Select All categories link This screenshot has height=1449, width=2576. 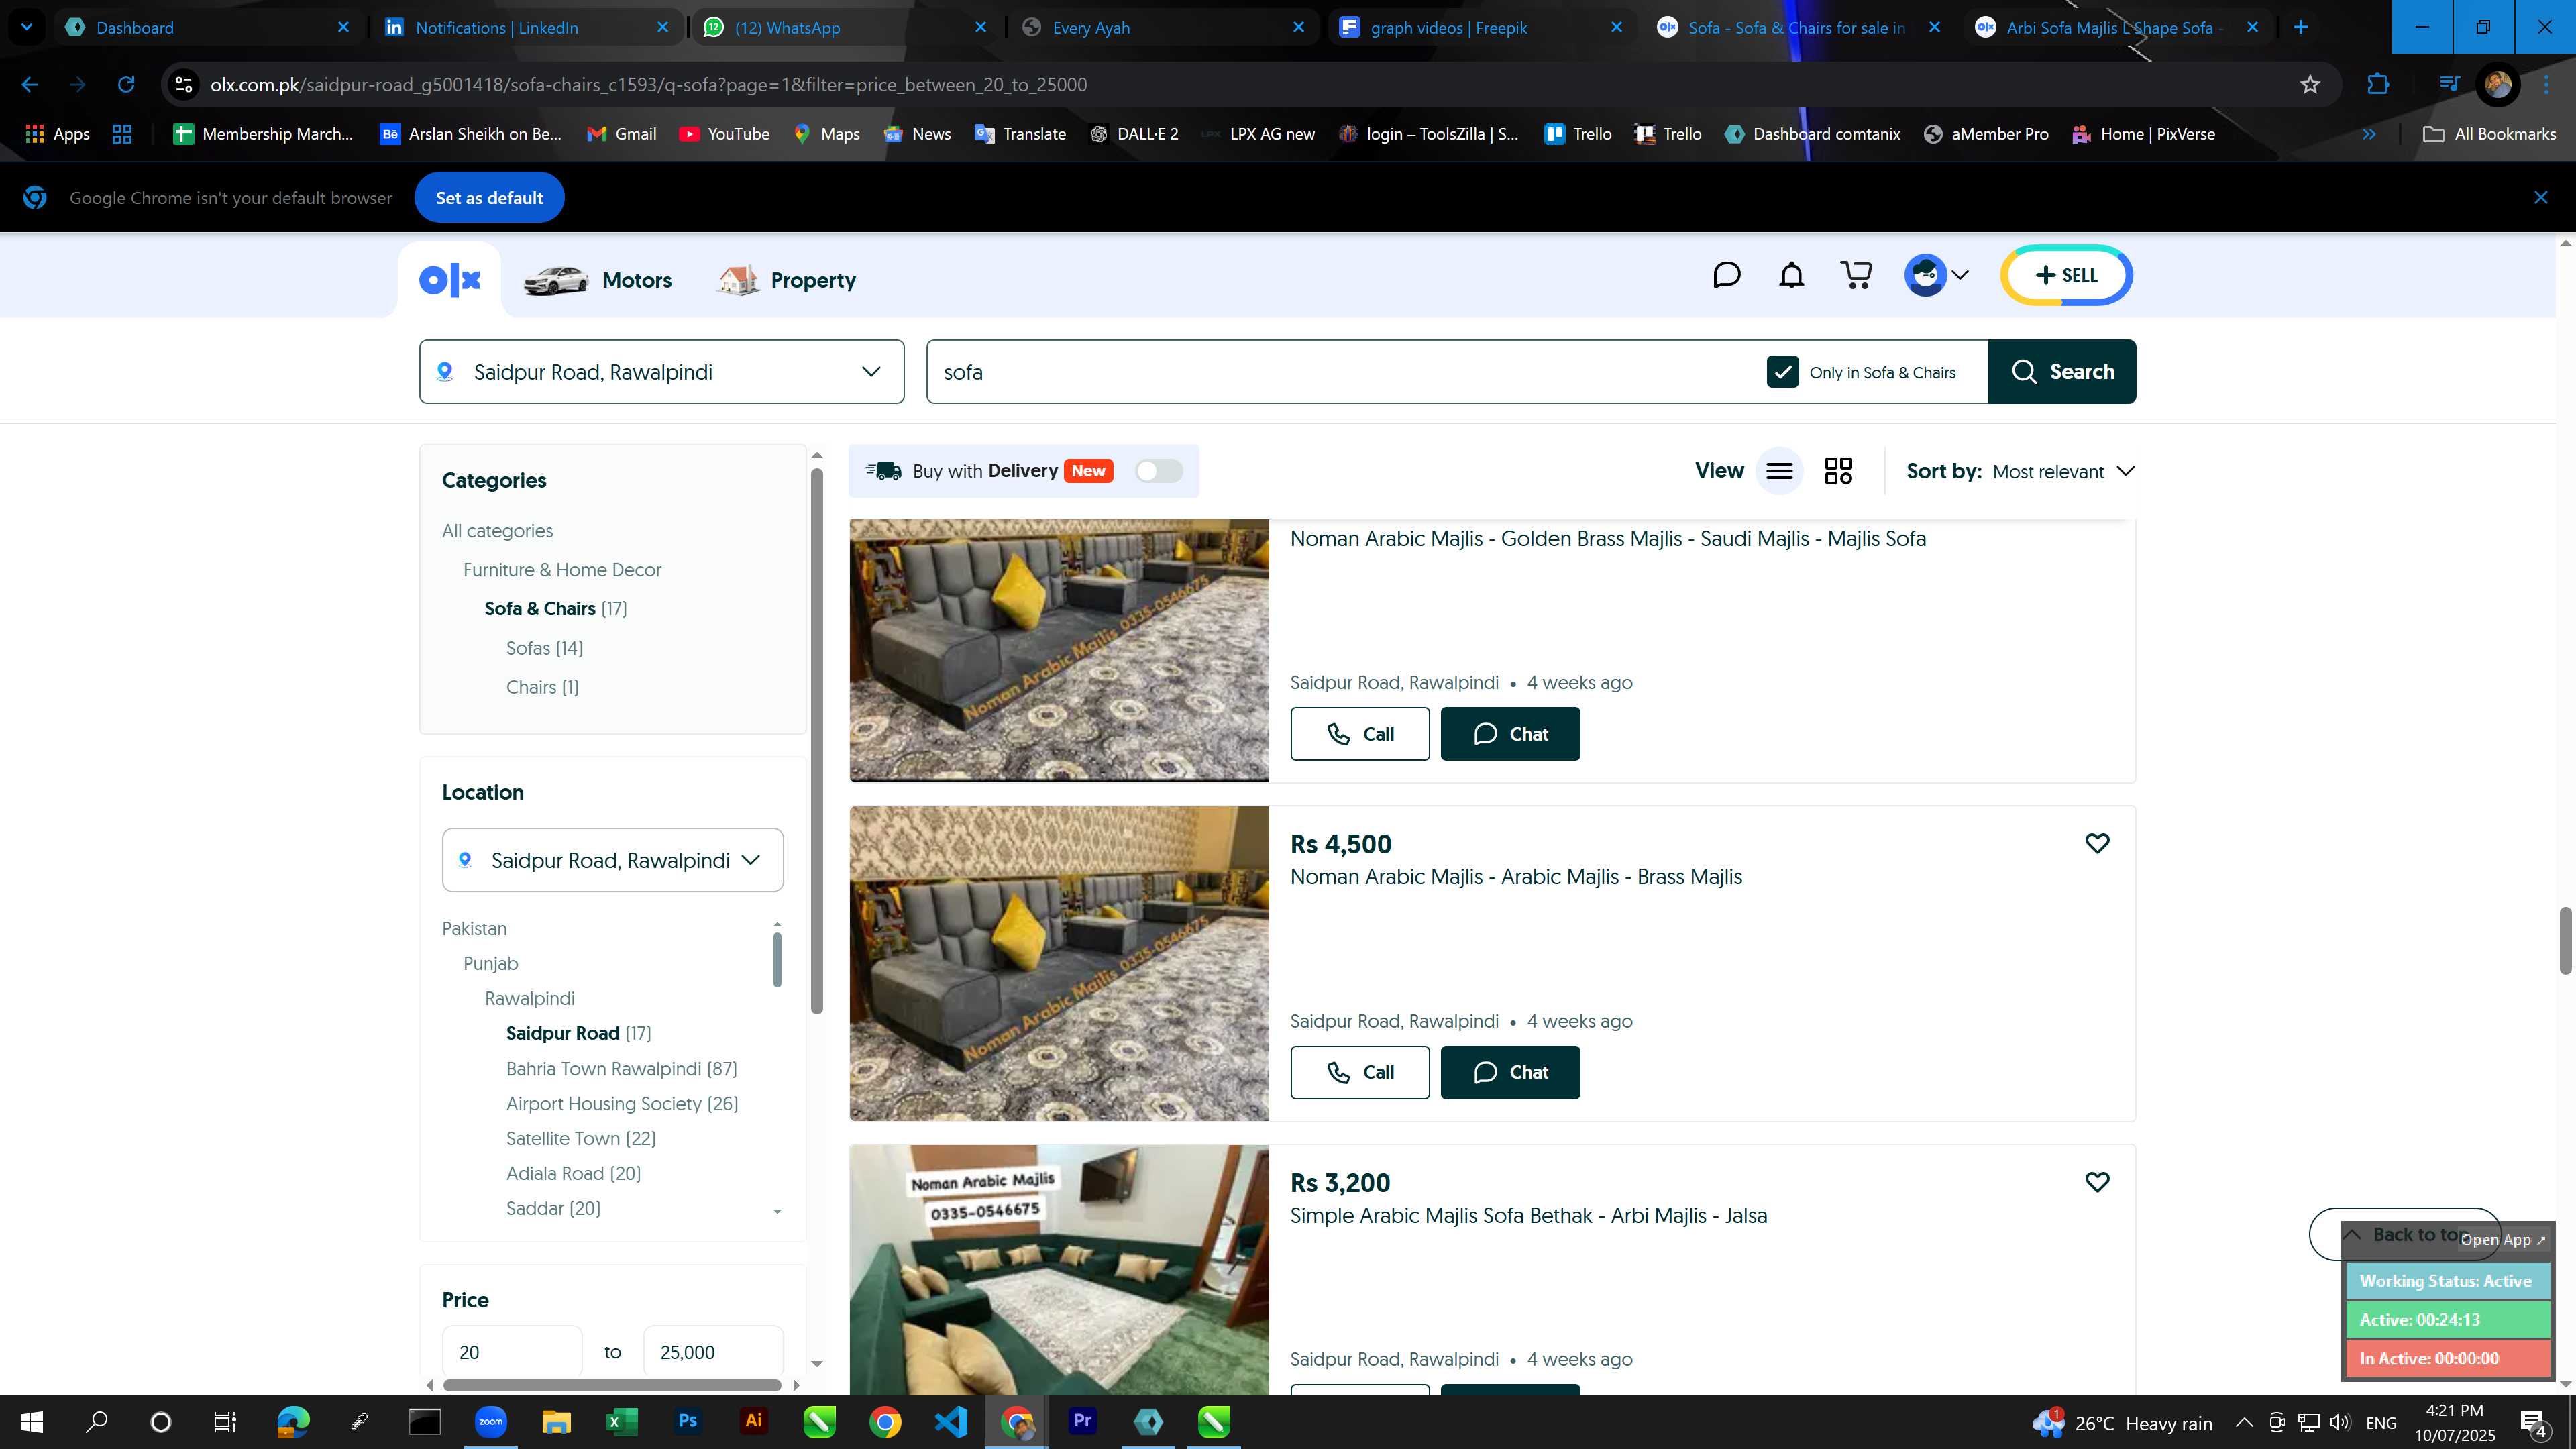[x=497, y=531]
